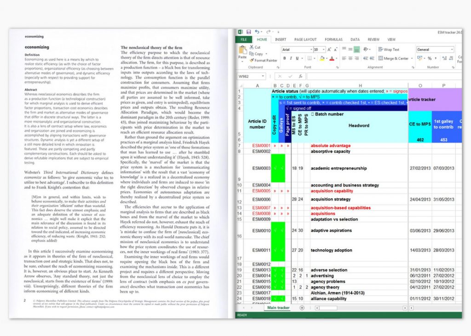Toggle Italic formatting

291,58
